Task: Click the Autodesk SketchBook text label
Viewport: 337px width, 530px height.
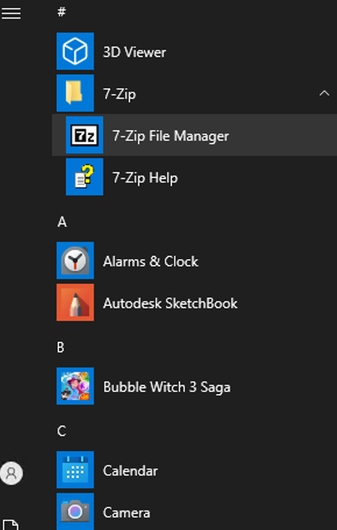Action: (170, 303)
